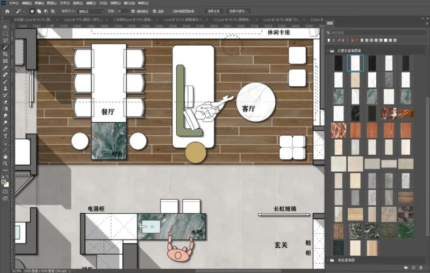Toggle the contiguous (连续) checkbox
Image resolution: width=430 pixels, height=273 pixels.
[155, 11]
